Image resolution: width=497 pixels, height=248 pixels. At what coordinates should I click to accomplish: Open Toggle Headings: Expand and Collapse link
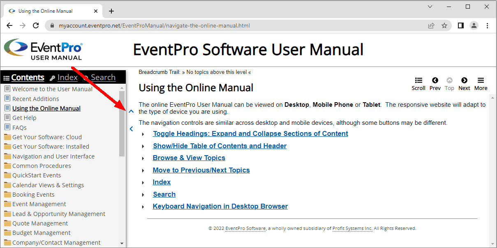click(x=250, y=133)
